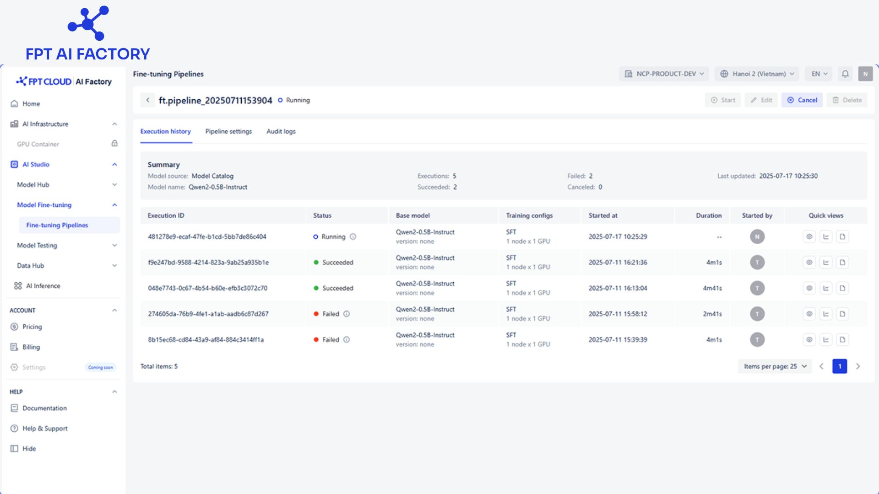Click the info icon next to Running status
The image size is (879, 494).
353,236
